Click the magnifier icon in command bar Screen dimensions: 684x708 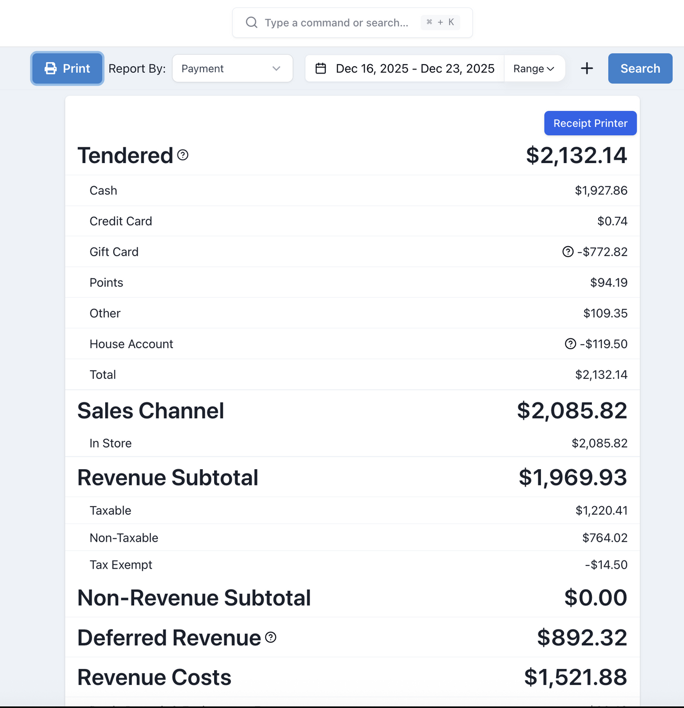252,23
